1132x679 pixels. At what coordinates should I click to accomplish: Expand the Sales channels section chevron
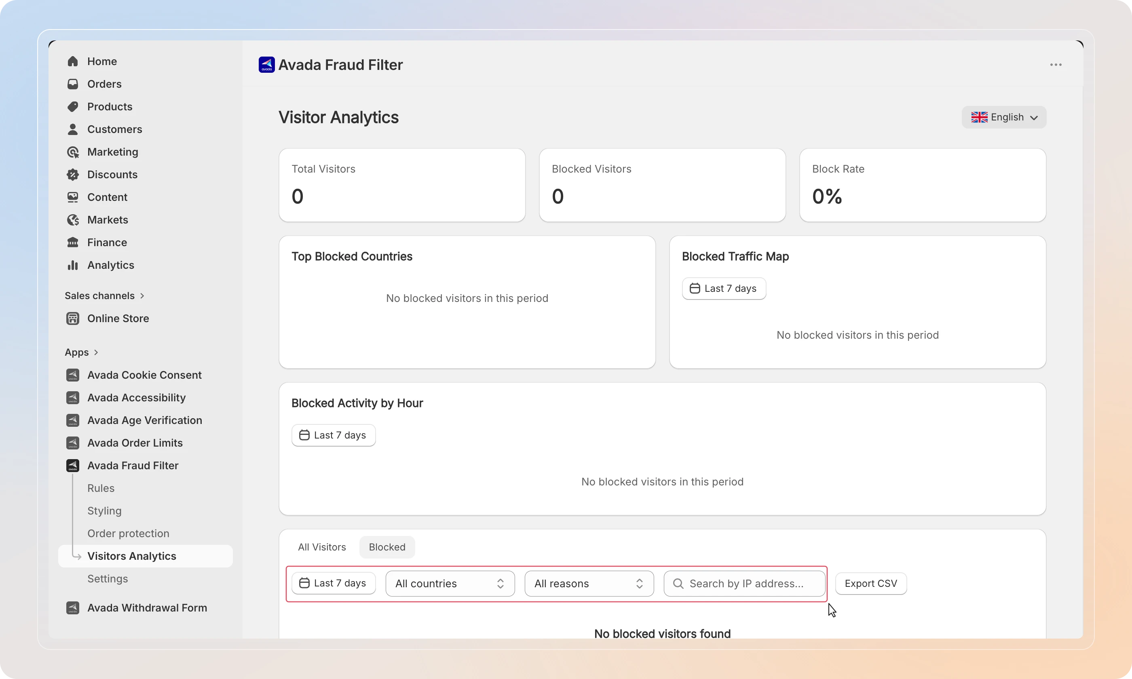tap(142, 295)
